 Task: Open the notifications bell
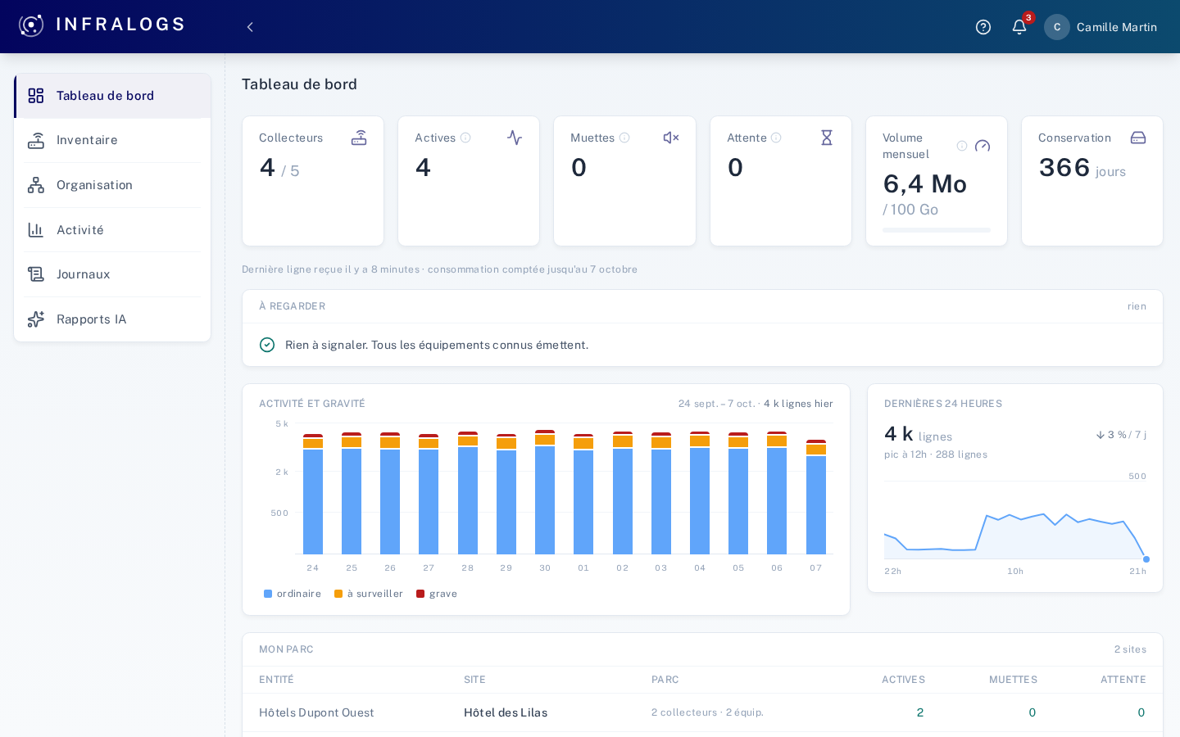1019,27
